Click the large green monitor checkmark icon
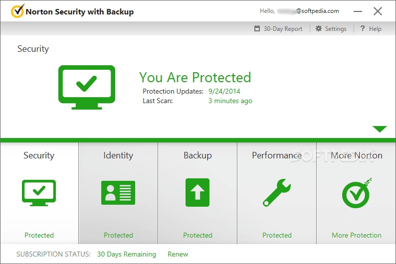The image size is (396, 264). click(87, 87)
